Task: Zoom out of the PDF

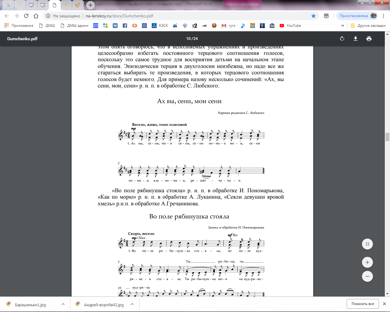Action: pos(367,276)
